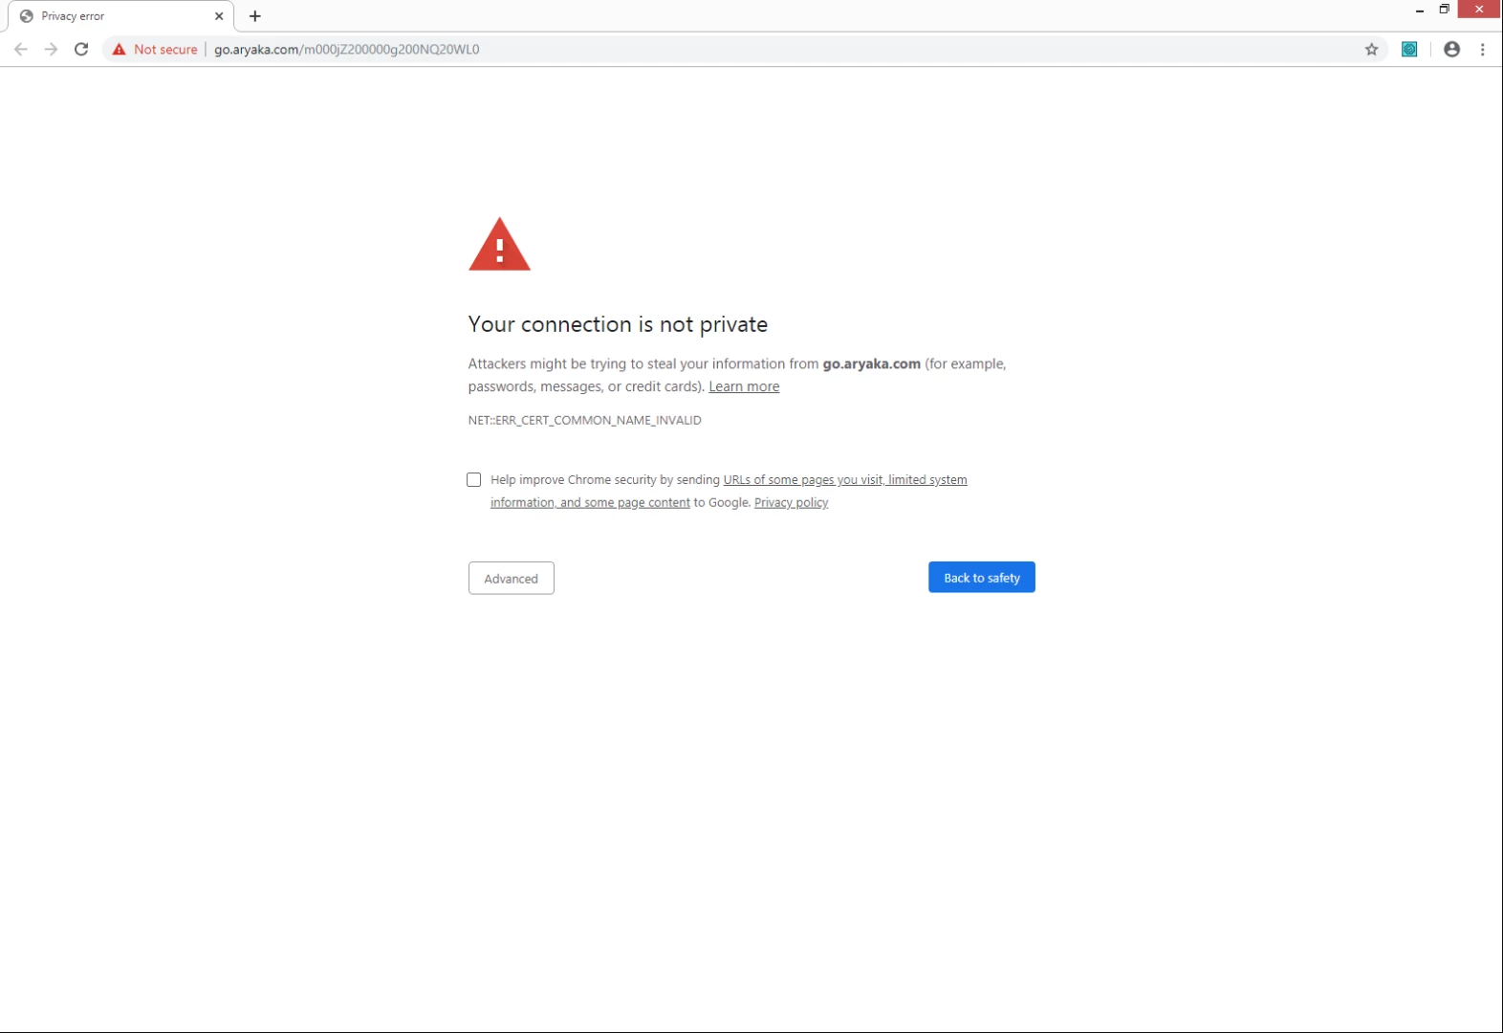Go forward with the browser arrow
1503x1033 pixels.
tap(51, 49)
